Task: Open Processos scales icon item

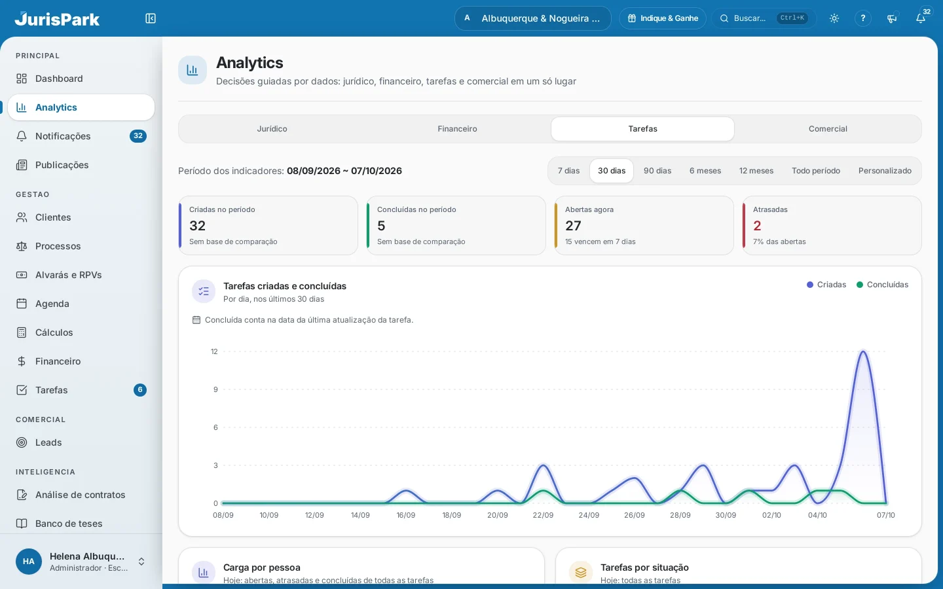Action: tap(81, 246)
